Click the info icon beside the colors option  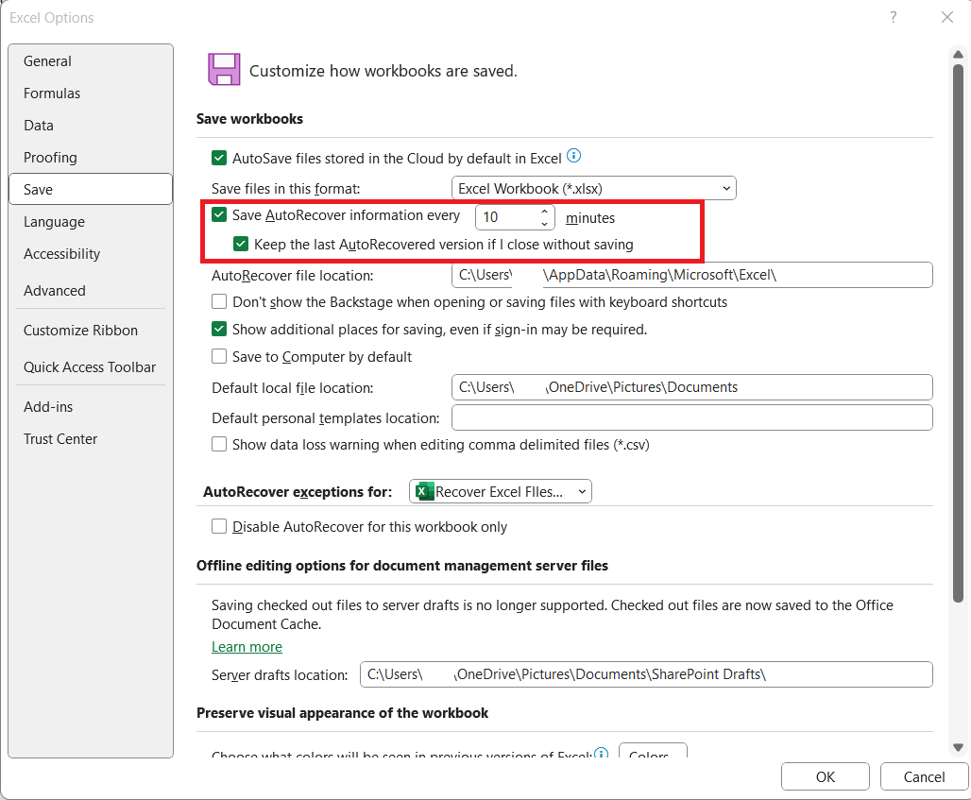(x=601, y=753)
